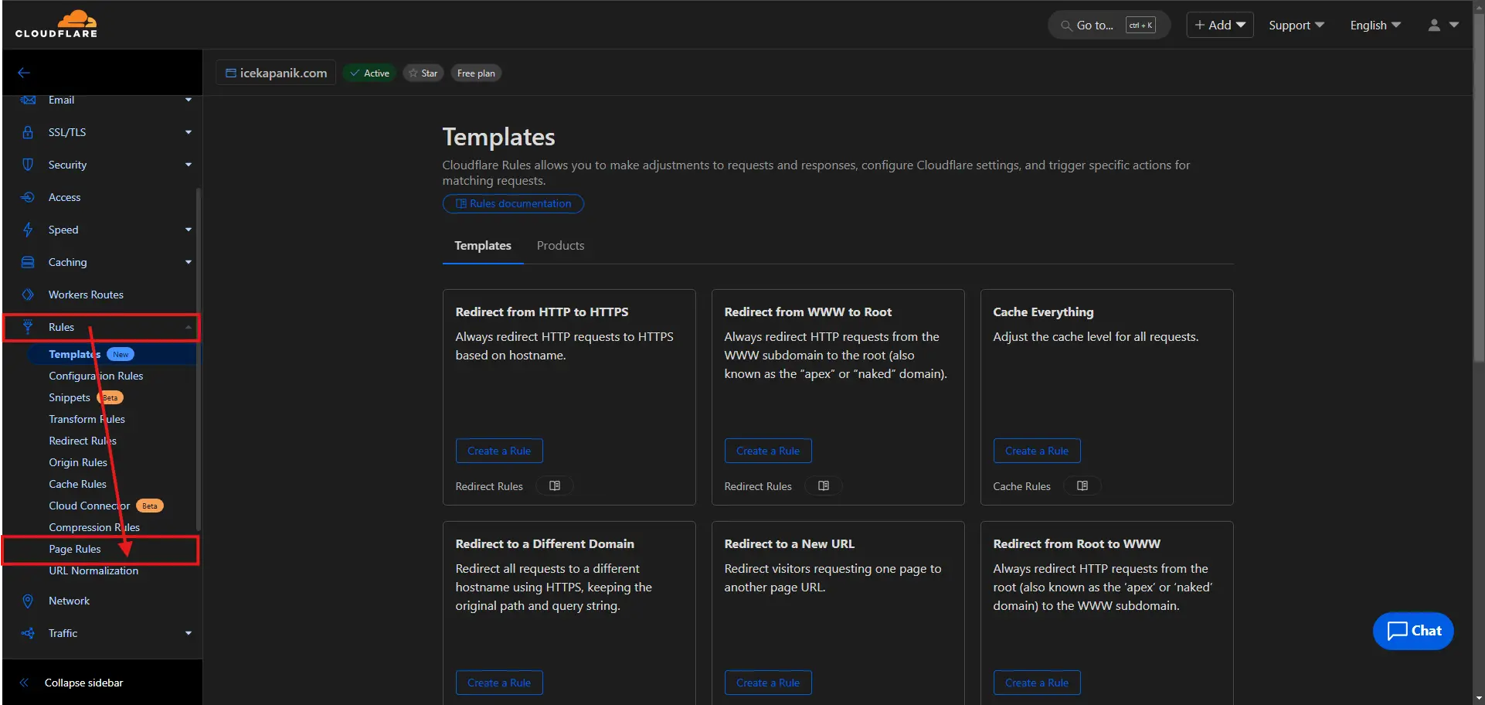Create a Rule for Redirect to New URL
This screenshot has width=1485, height=705.
768,683
